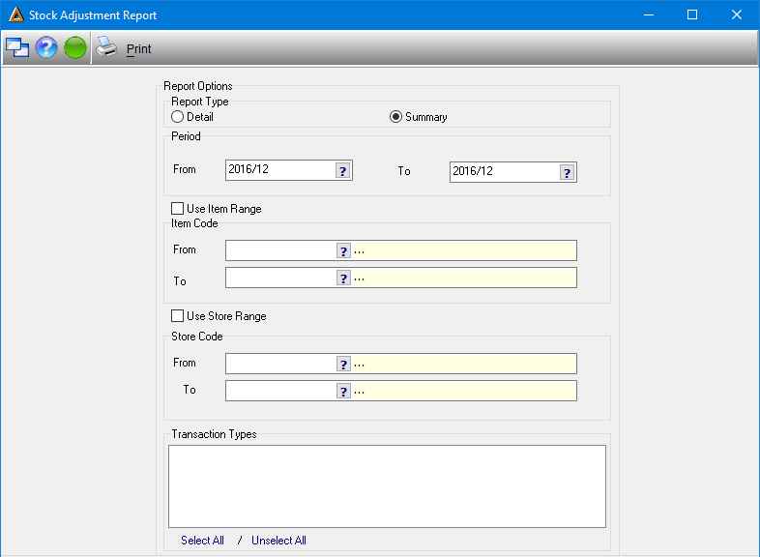Select the Summary report type
The image size is (760, 557).
pyautogui.click(x=396, y=117)
